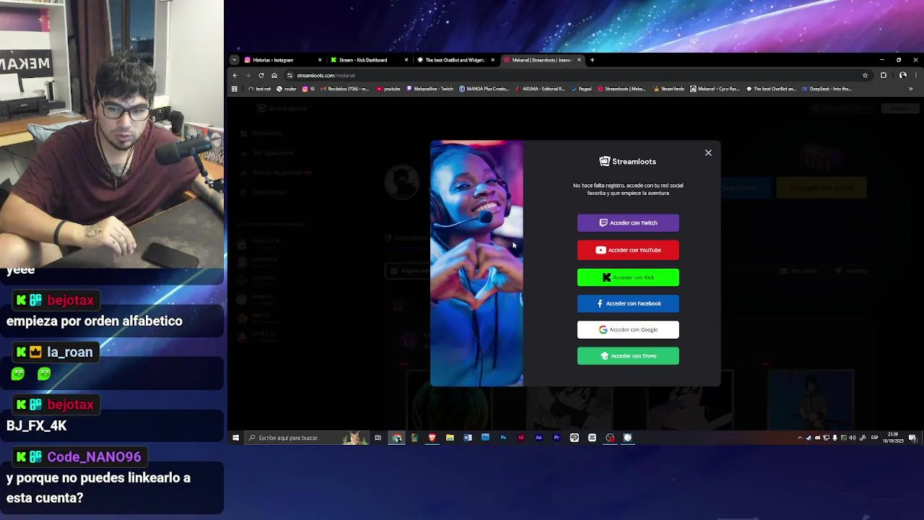Click Acceder con Facebook button
Image resolution: width=924 pixels, height=520 pixels.
(628, 303)
